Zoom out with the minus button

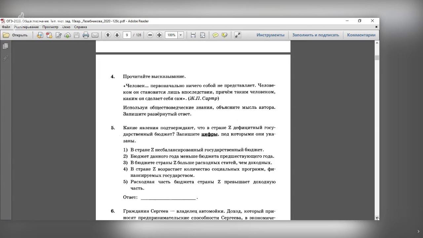tap(150, 35)
